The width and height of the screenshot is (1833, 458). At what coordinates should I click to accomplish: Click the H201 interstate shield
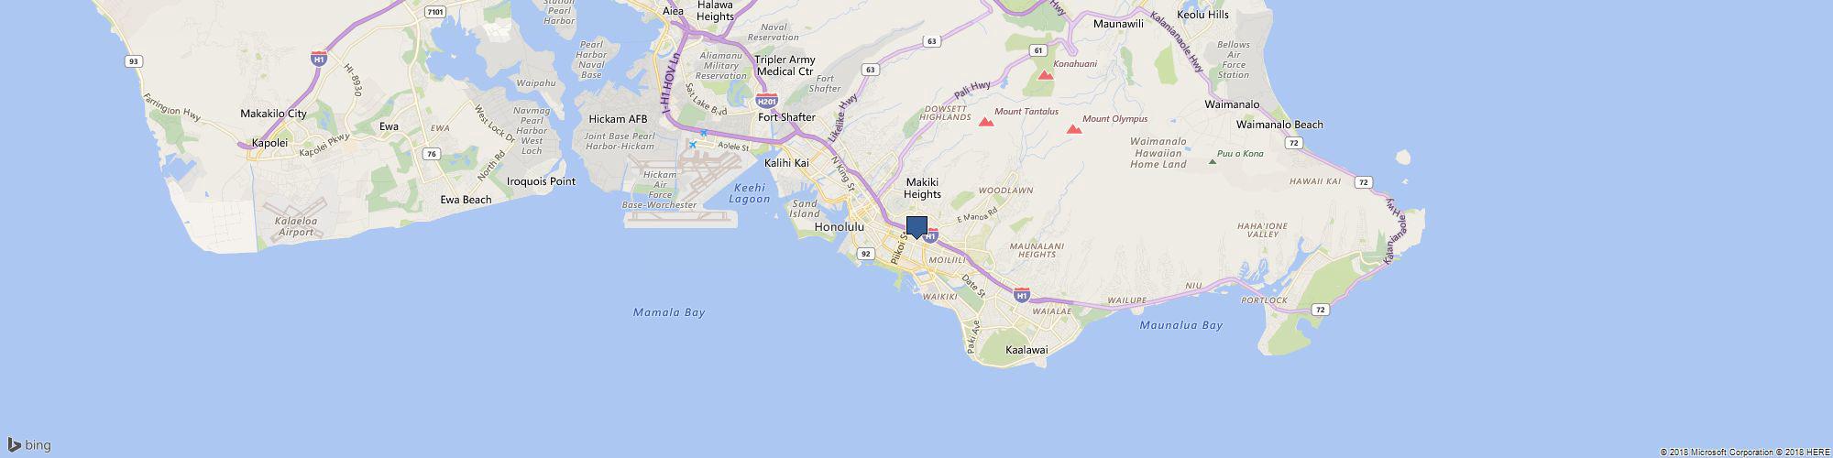[x=767, y=100]
